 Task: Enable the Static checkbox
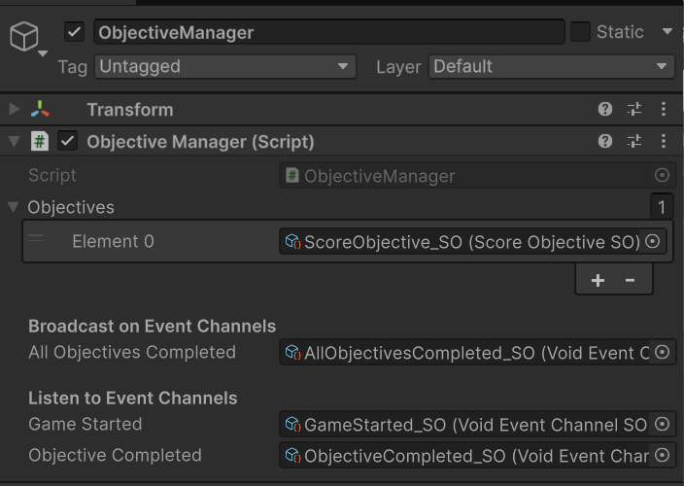581,32
